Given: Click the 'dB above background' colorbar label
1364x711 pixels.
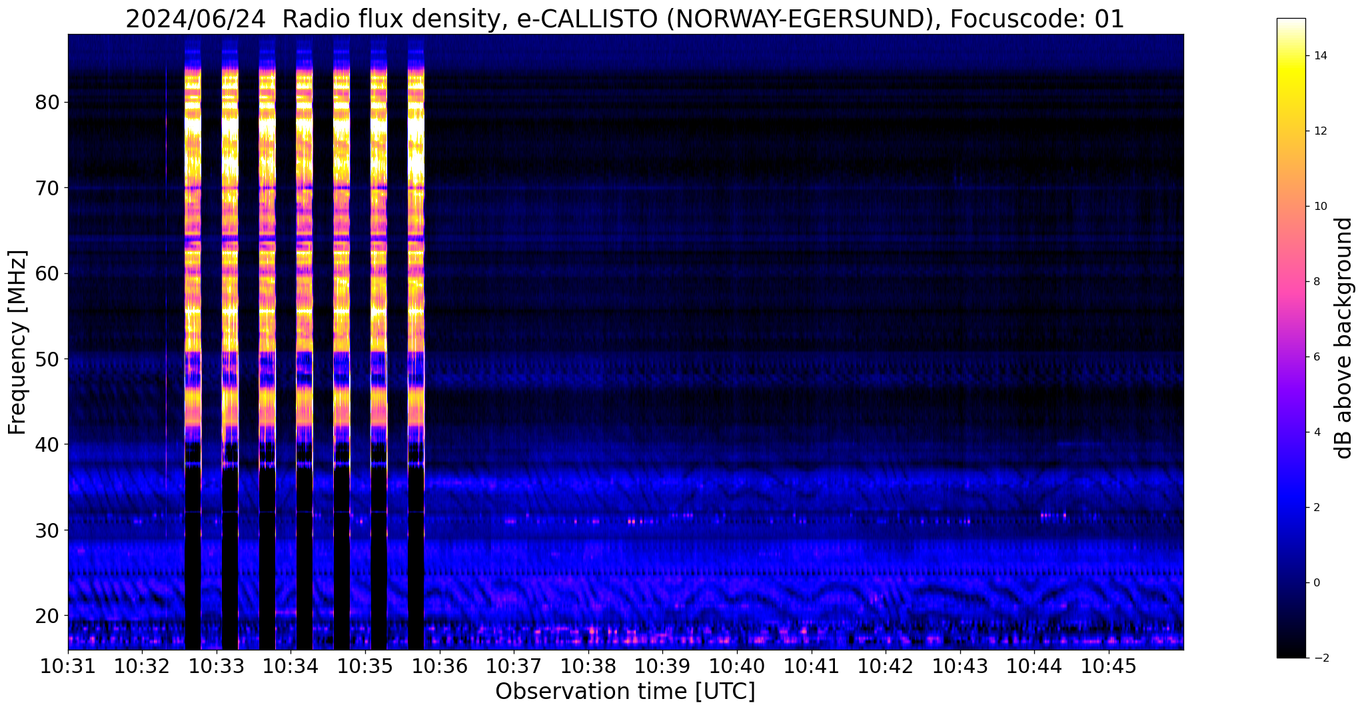Looking at the screenshot, I should [x=1344, y=338].
